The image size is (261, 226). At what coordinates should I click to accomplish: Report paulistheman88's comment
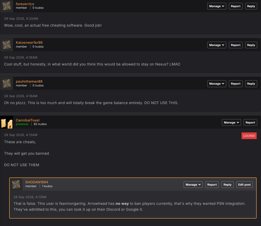[x=235, y=84]
